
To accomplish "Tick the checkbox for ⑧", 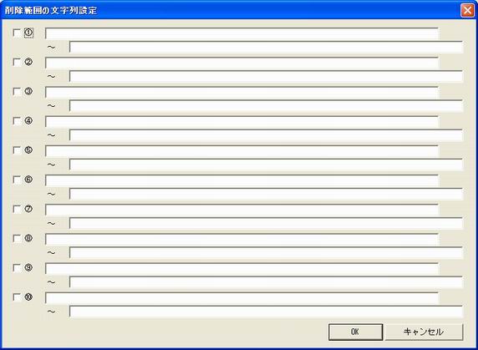I will (x=17, y=239).
